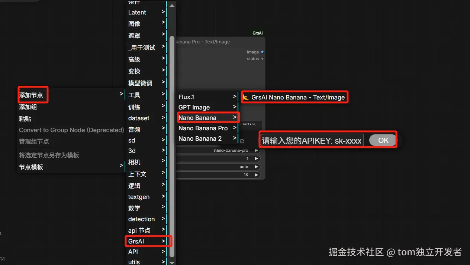Click scroll-up arrow of category menu
Screen dimensions: 470x265
[171, 6]
